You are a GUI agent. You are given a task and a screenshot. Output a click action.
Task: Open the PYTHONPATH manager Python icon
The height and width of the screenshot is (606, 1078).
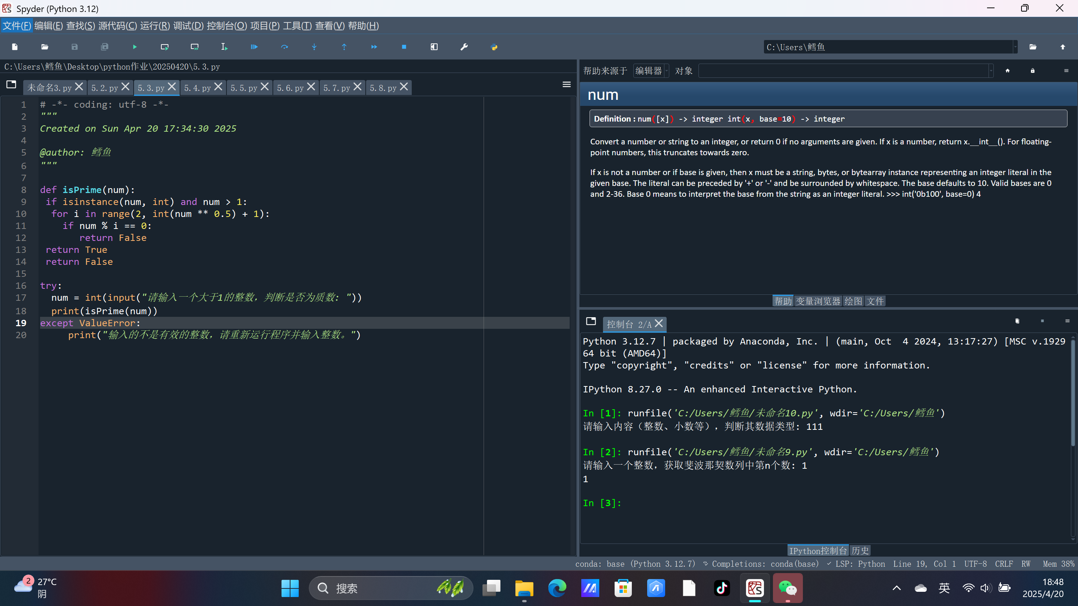pyautogui.click(x=494, y=47)
